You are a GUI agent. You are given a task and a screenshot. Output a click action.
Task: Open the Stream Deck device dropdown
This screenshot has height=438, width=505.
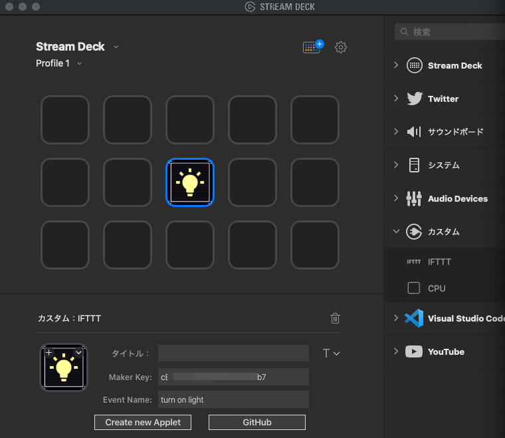coord(116,47)
